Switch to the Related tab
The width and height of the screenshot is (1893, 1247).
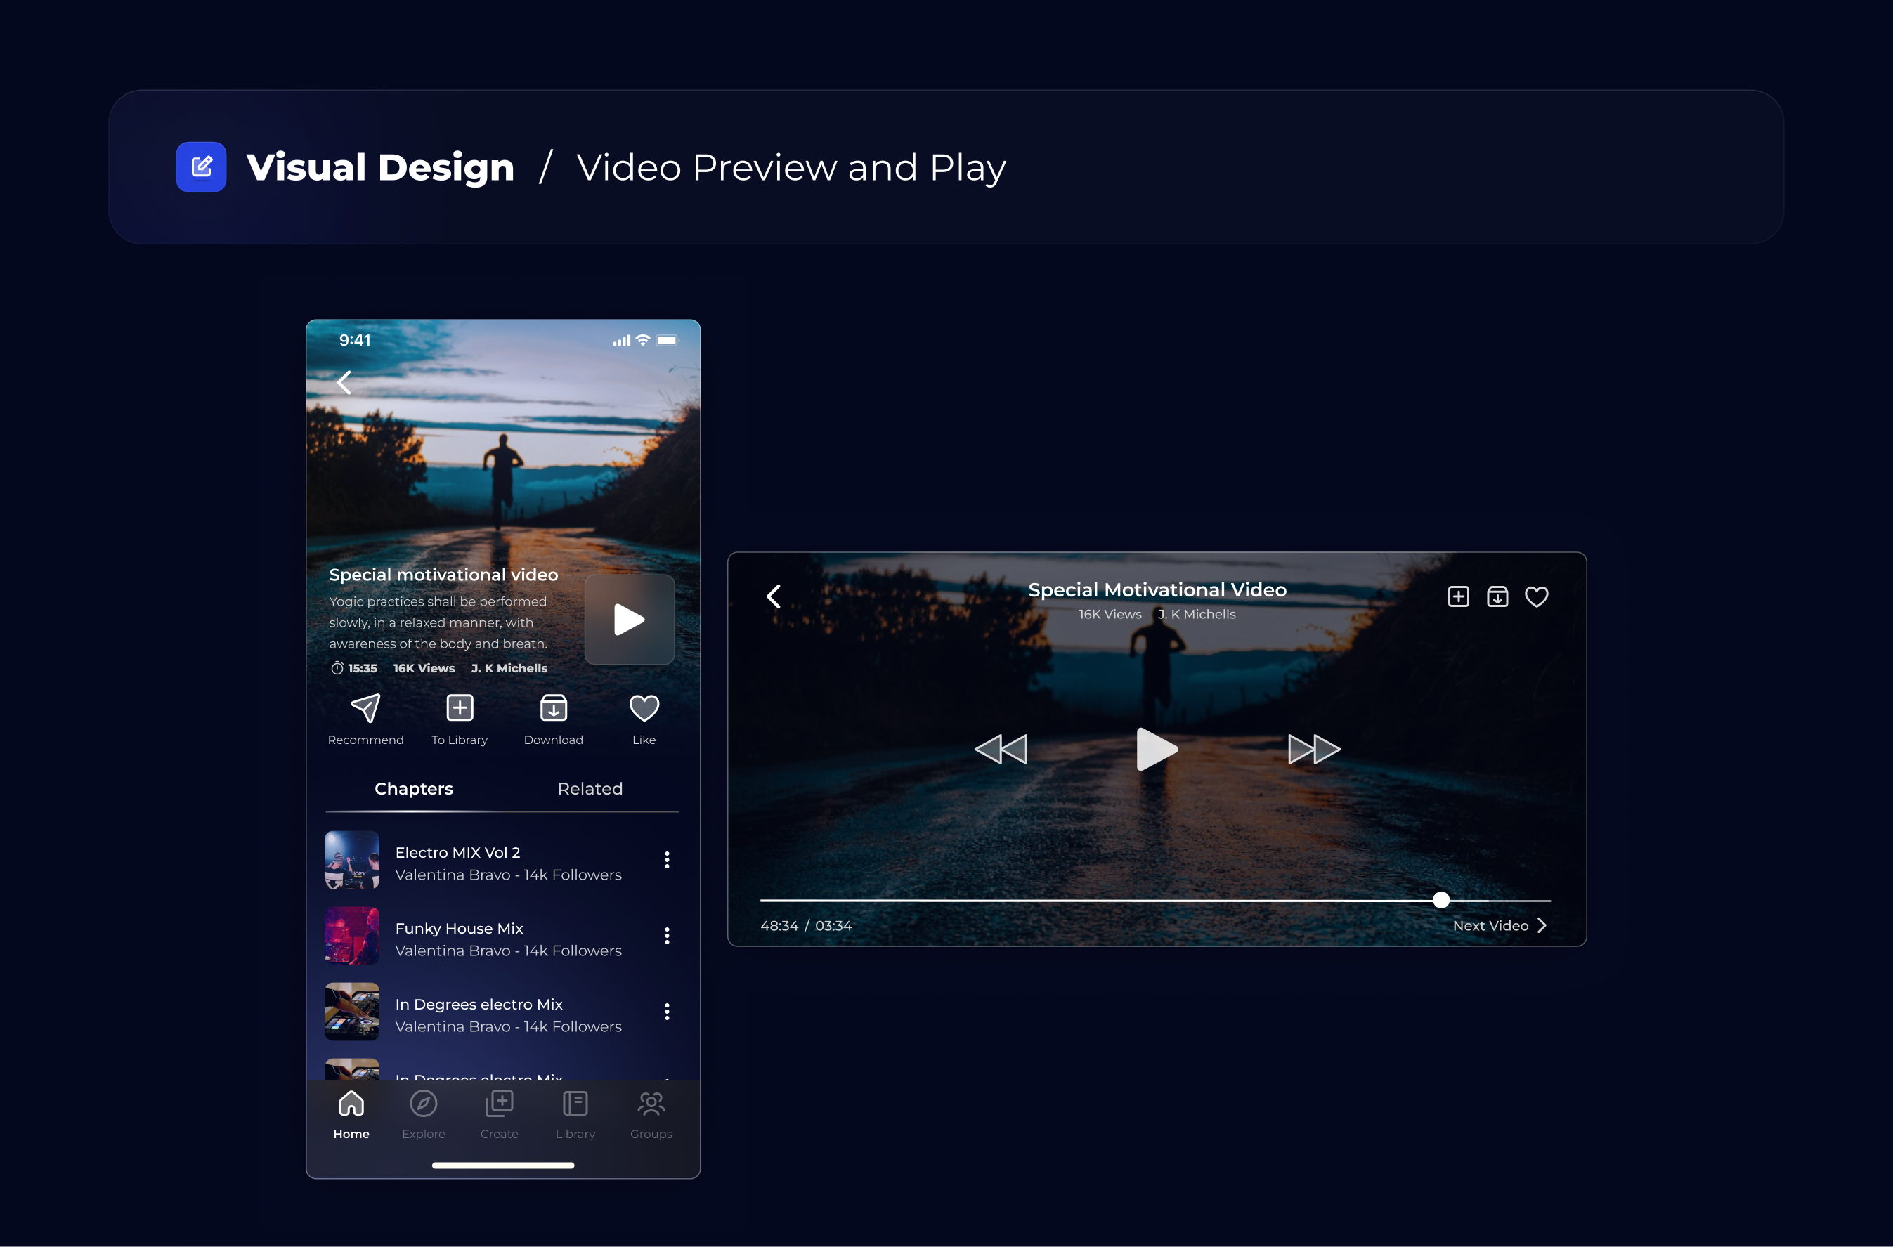590,788
